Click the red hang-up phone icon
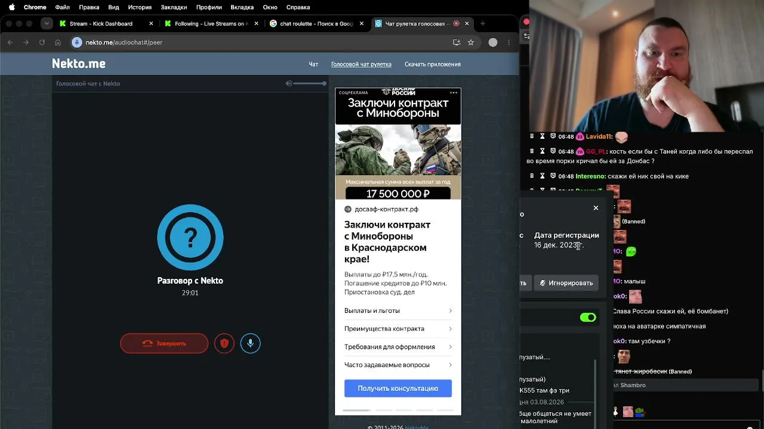 click(147, 343)
